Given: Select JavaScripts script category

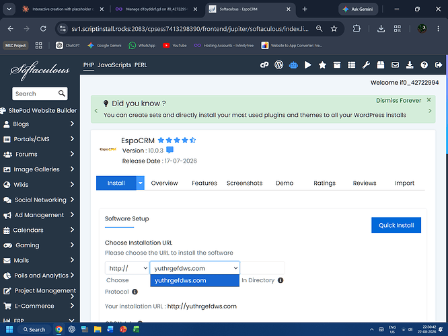Looking at the screenshot, I should [114, 65].
